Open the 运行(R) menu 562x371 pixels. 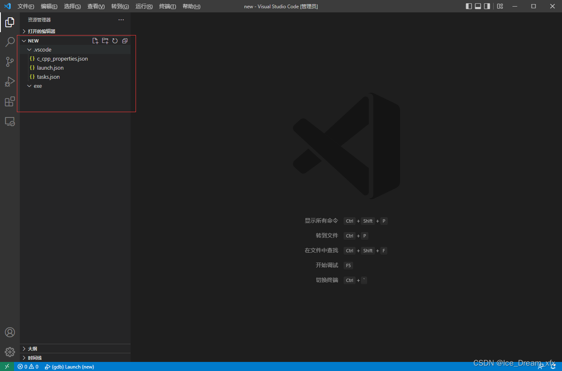[x=144, y=6]
